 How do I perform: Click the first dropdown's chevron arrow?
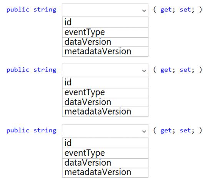click(x=144, y=11)
